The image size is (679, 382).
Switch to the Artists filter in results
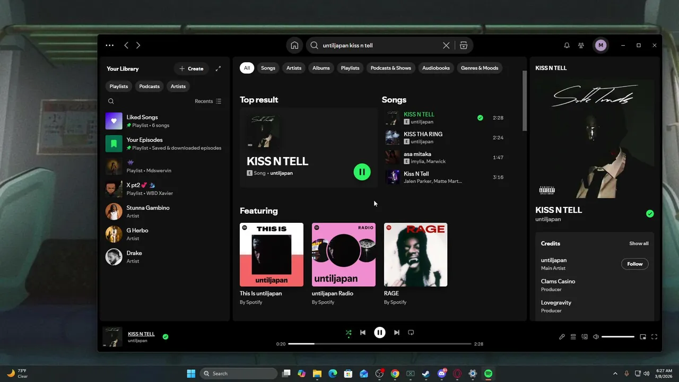[x=294, y=68]
